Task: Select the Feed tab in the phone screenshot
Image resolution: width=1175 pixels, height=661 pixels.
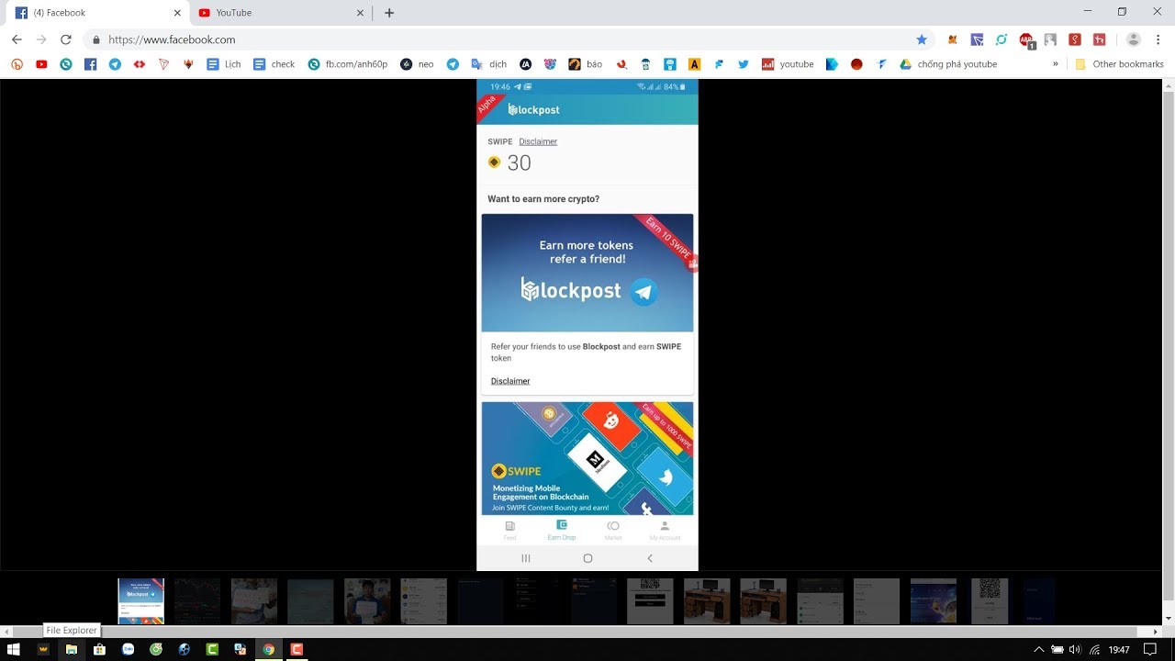Action: 509,531
